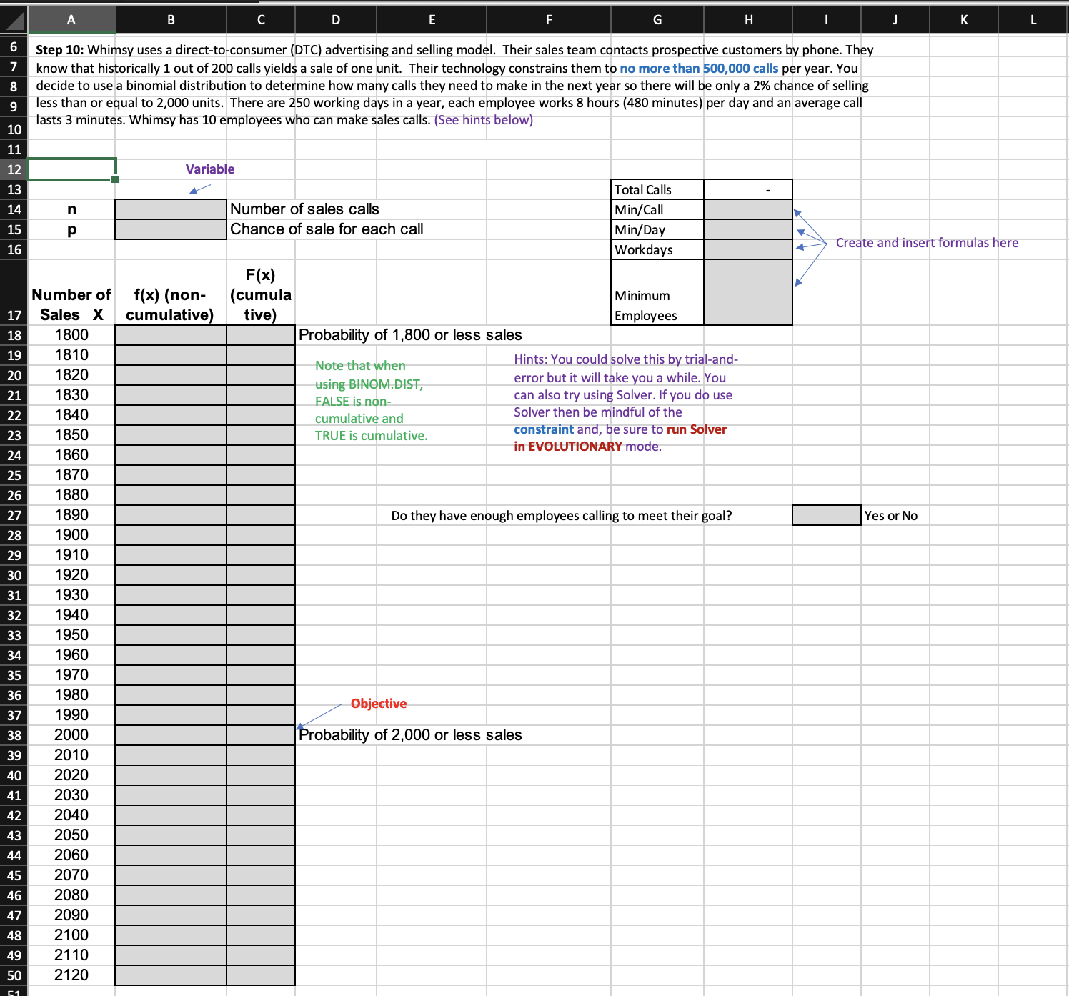Click the gray input cell for p
1069x996 pixels.
170,229
